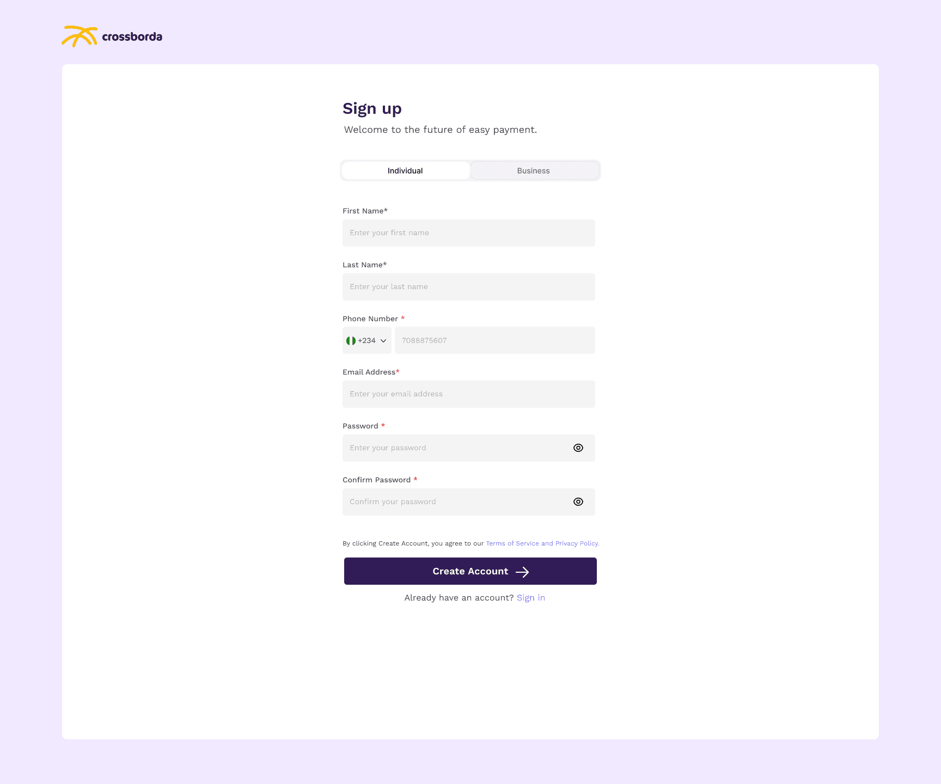Click the phone number input field
Screen dimensions: 941x784
point(495,340)
